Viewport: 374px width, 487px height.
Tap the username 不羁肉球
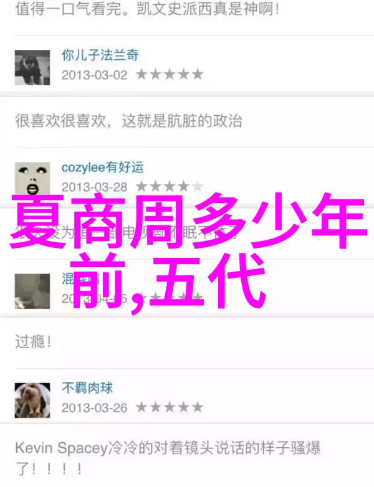click(x=87, y=388)
